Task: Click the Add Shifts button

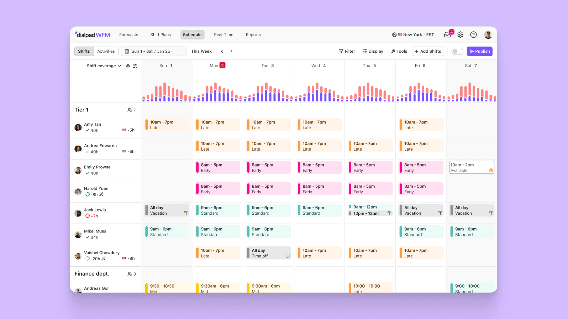Action: [x=428, y=51]
